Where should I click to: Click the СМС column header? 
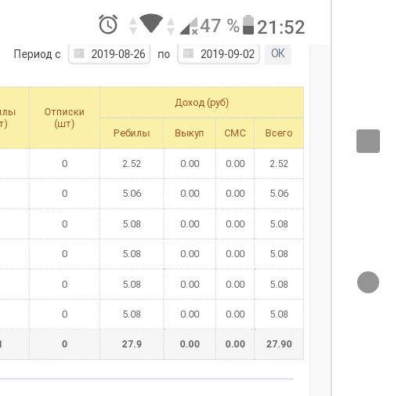point(235,133)
